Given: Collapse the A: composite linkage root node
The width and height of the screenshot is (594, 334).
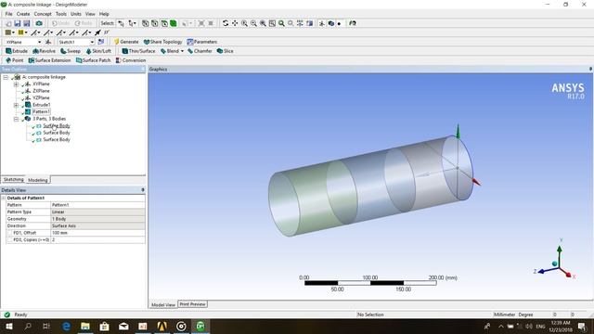Looking at the screenshot, I should [x=6, y=77].
